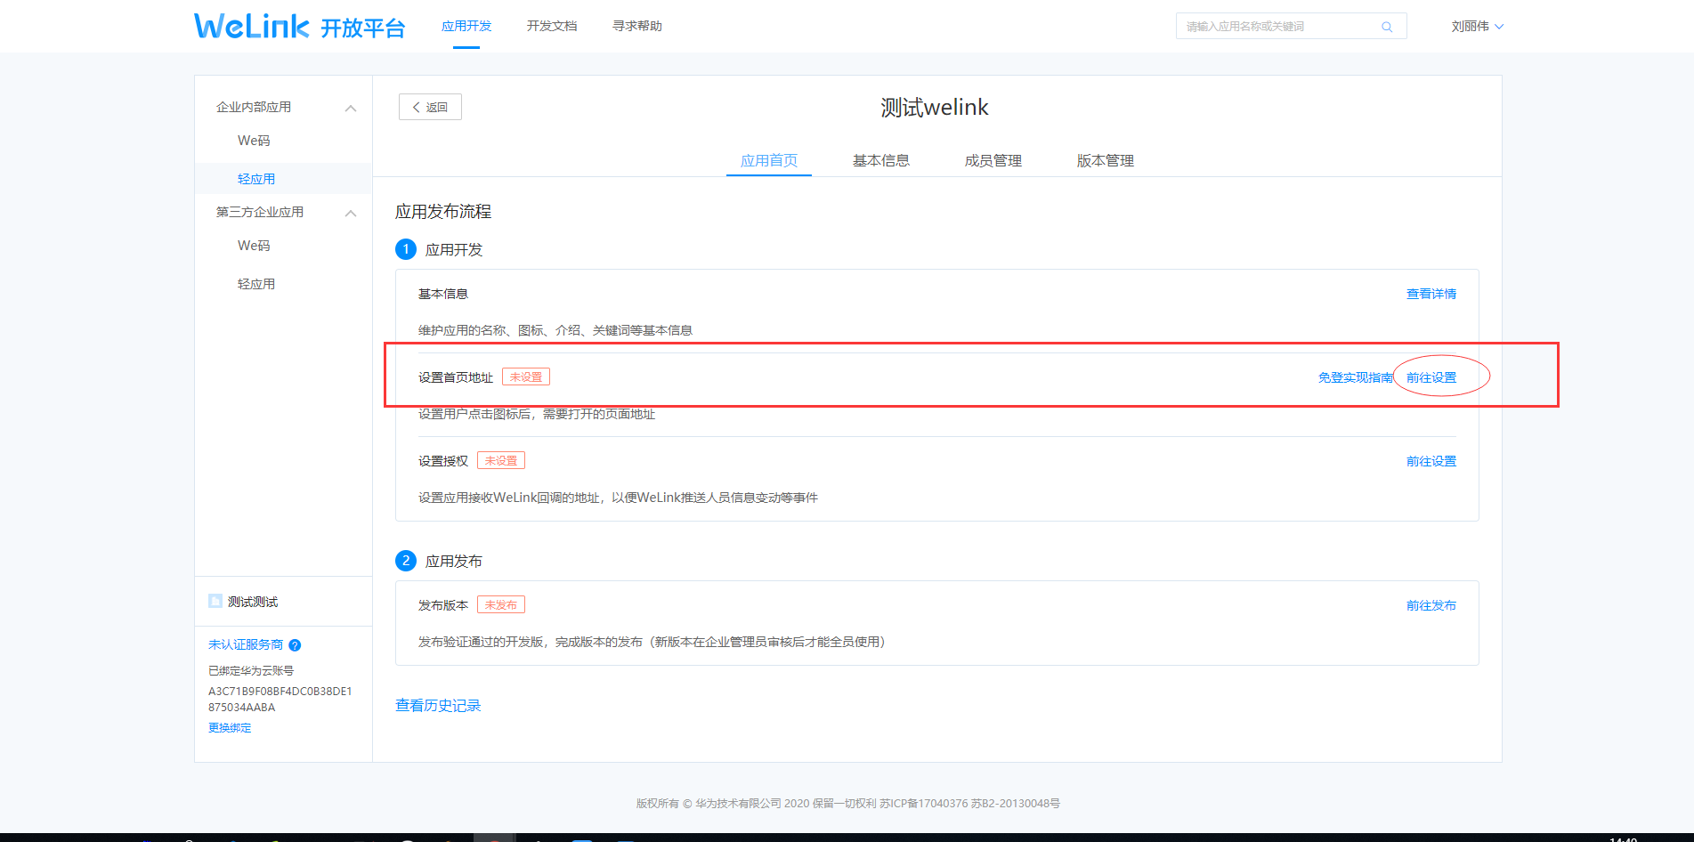Open the 寻求帮助 top navigation item
This screenshot has width=1694, height=842.
click(x=637, y=27)
